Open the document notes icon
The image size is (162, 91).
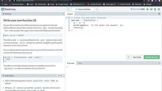tap(155, 9)
